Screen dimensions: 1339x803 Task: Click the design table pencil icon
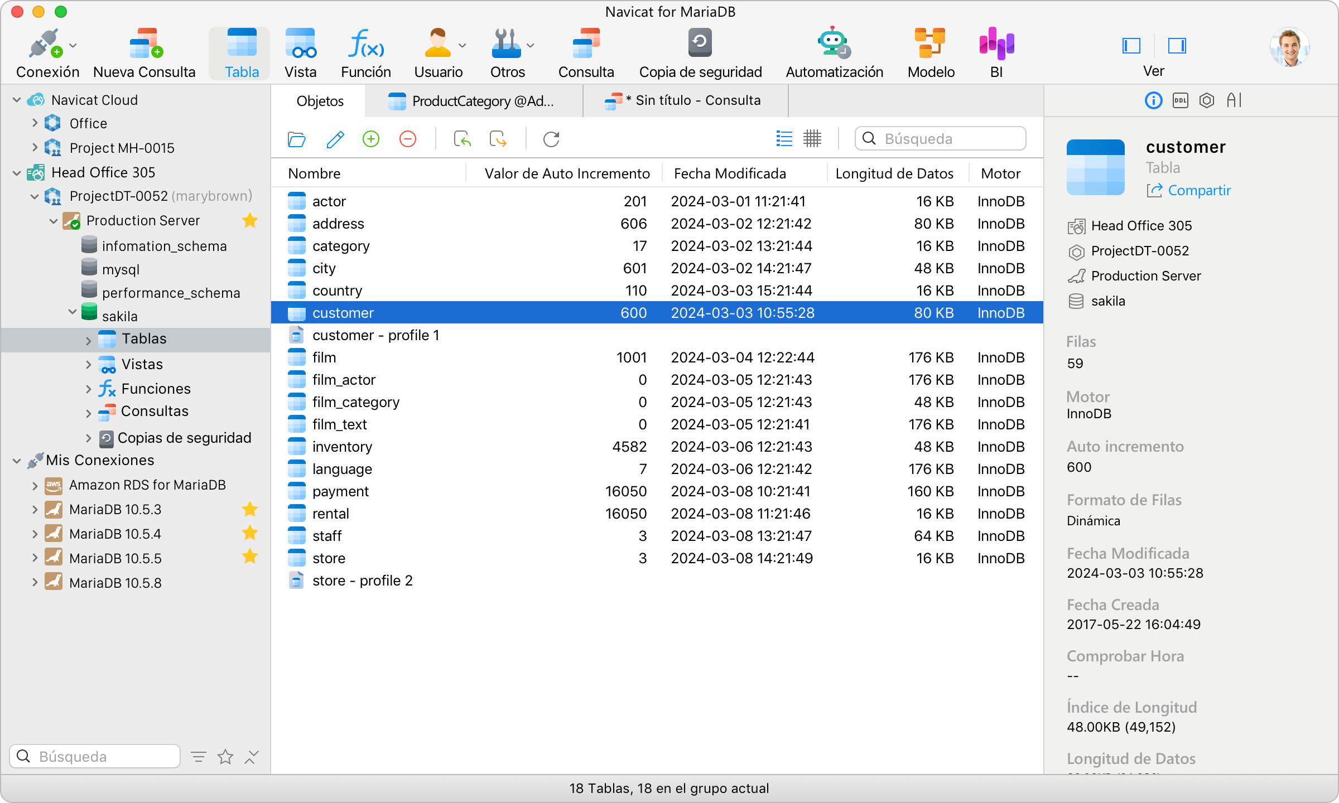click(x=335, y=139)
